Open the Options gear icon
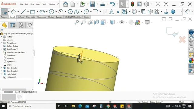The height and width of the screenshot is (109, 194). (x=146, y=4)
